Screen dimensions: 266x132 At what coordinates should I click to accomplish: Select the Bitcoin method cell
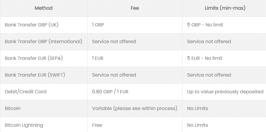tap(13, 109)
